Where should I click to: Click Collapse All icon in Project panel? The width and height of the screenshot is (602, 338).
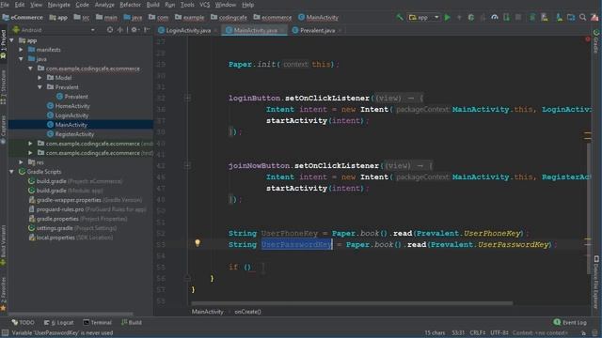pyautogui.click(x=120, y=29)
